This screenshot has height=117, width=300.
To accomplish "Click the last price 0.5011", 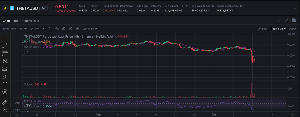I will [62, 6].
